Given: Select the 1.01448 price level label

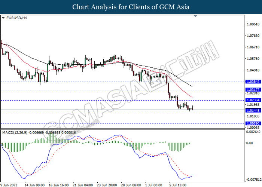Looking at the screenshot, I should (253, 110).
